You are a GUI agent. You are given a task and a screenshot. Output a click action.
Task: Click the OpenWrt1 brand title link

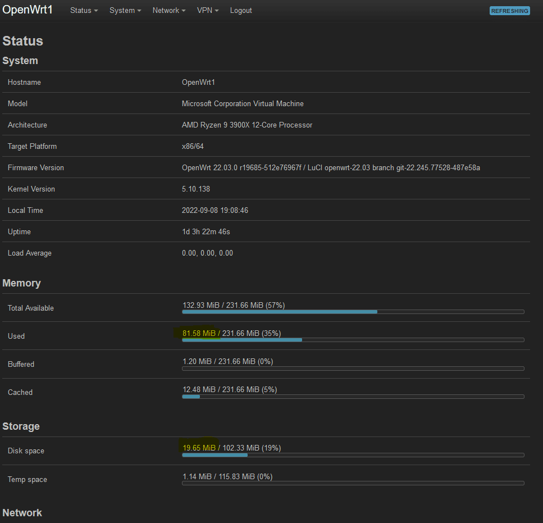click(28, 10)
